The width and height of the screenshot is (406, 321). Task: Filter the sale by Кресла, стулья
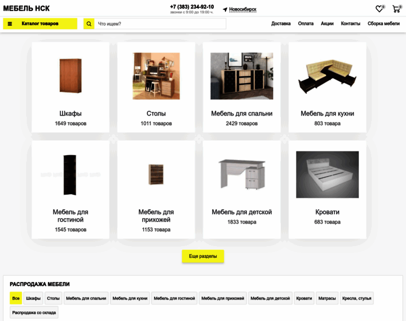click(x=356, y=298)
